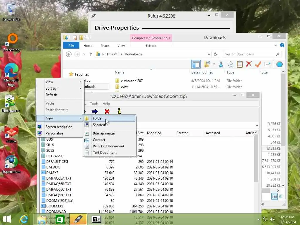Refresh the Downloads folder view
The height and width of the screenshot is (225, 300).
[215, 54]
